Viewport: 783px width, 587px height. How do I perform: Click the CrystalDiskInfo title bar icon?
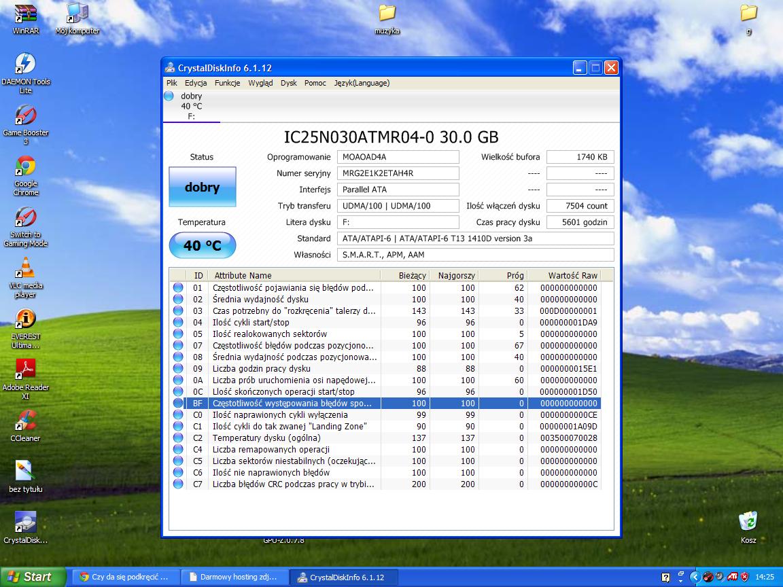click(171, 68)
